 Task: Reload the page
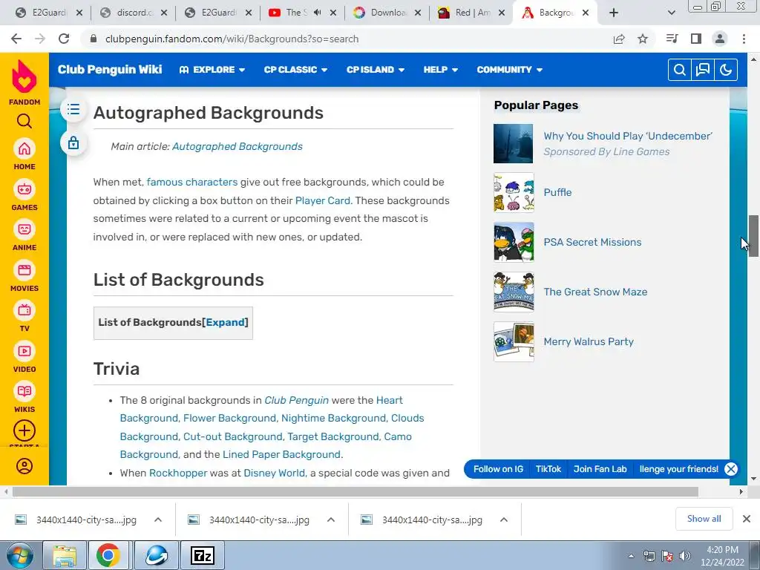pos(64,39)
